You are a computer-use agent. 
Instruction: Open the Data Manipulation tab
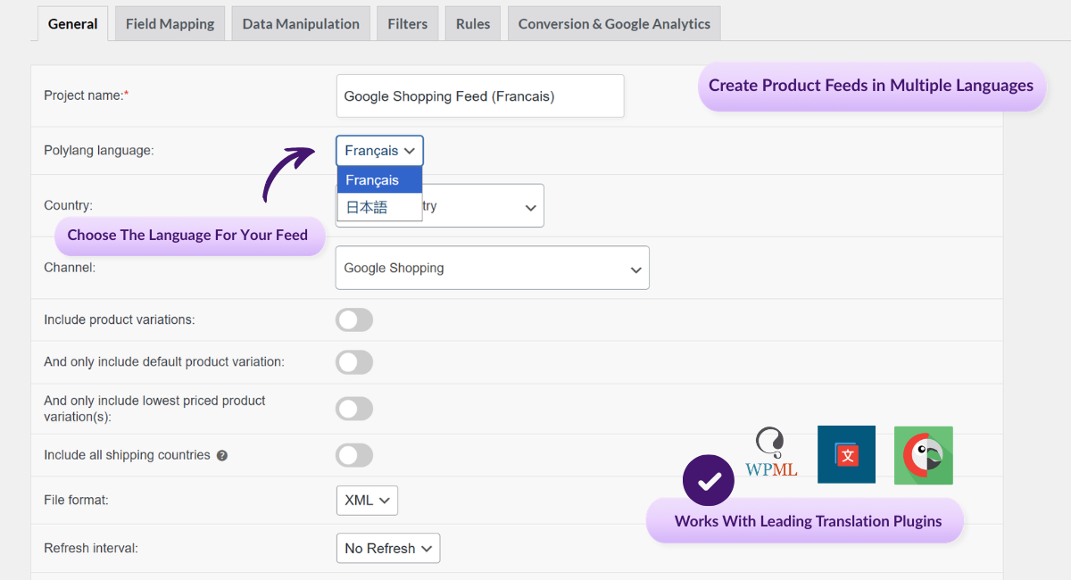tap(301, 24)
